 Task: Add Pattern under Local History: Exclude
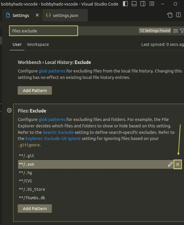(35, 90)
